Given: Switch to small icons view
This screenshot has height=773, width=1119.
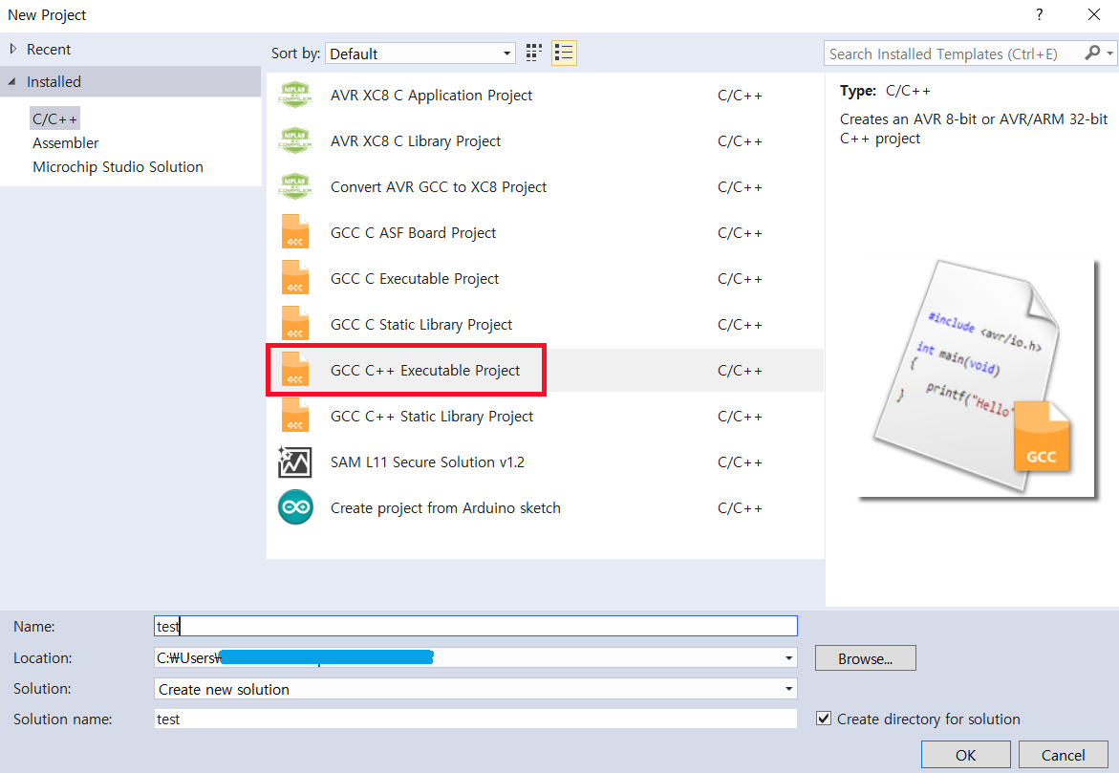Looking at the screenshot, I should coord(534,53).
